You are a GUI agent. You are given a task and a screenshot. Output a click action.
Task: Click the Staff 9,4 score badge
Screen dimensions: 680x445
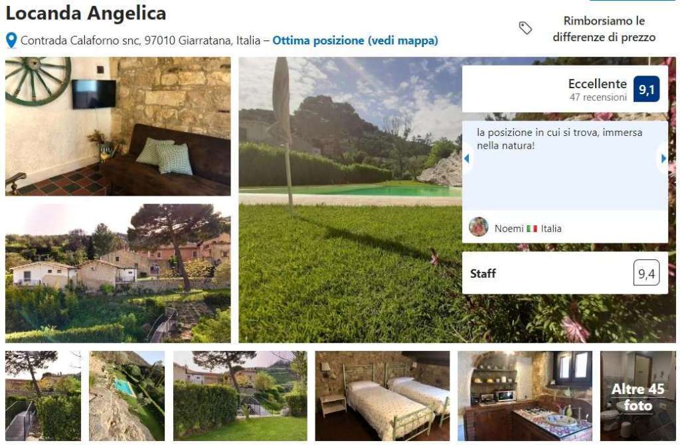(646, 273)
